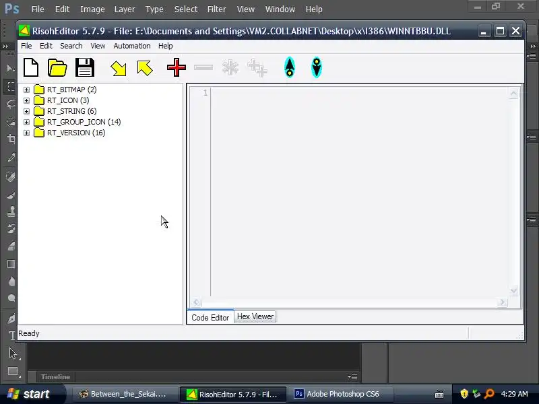The height and width of the screenshot is (404, 539).
Task: Open the Automation menu
Action: coord(132,46)
